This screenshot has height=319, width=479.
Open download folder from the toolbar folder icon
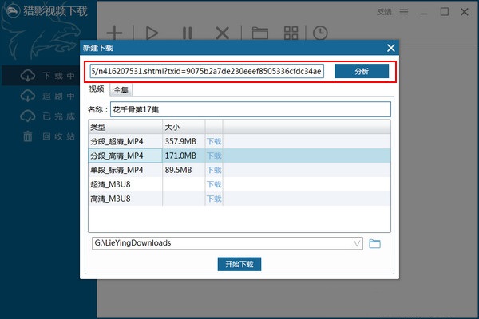(260, 33)
